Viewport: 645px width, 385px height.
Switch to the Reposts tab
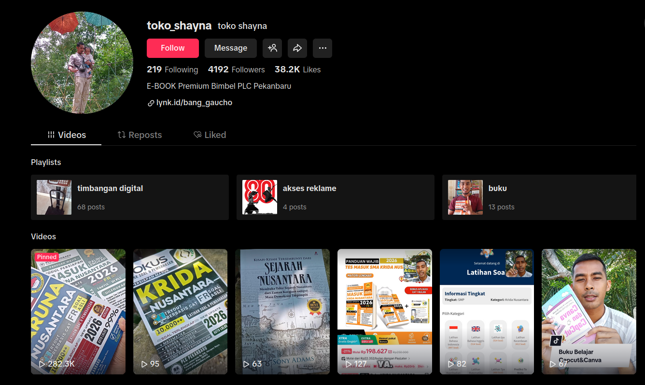[140, 135]
